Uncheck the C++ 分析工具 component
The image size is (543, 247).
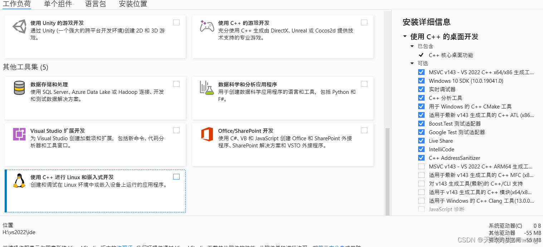click(x=421, y=98)
